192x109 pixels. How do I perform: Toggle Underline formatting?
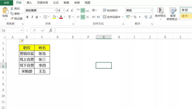(x=37, y=17)
